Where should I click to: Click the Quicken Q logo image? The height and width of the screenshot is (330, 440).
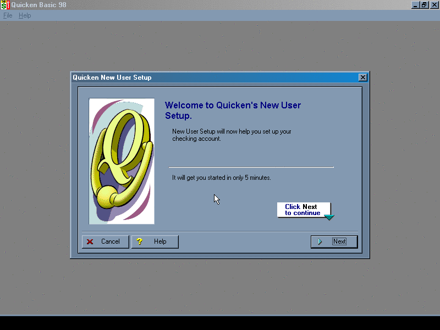tap(122, 161)
